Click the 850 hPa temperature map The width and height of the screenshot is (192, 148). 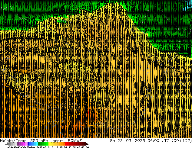pyautogui.click(x=96, y=69)
